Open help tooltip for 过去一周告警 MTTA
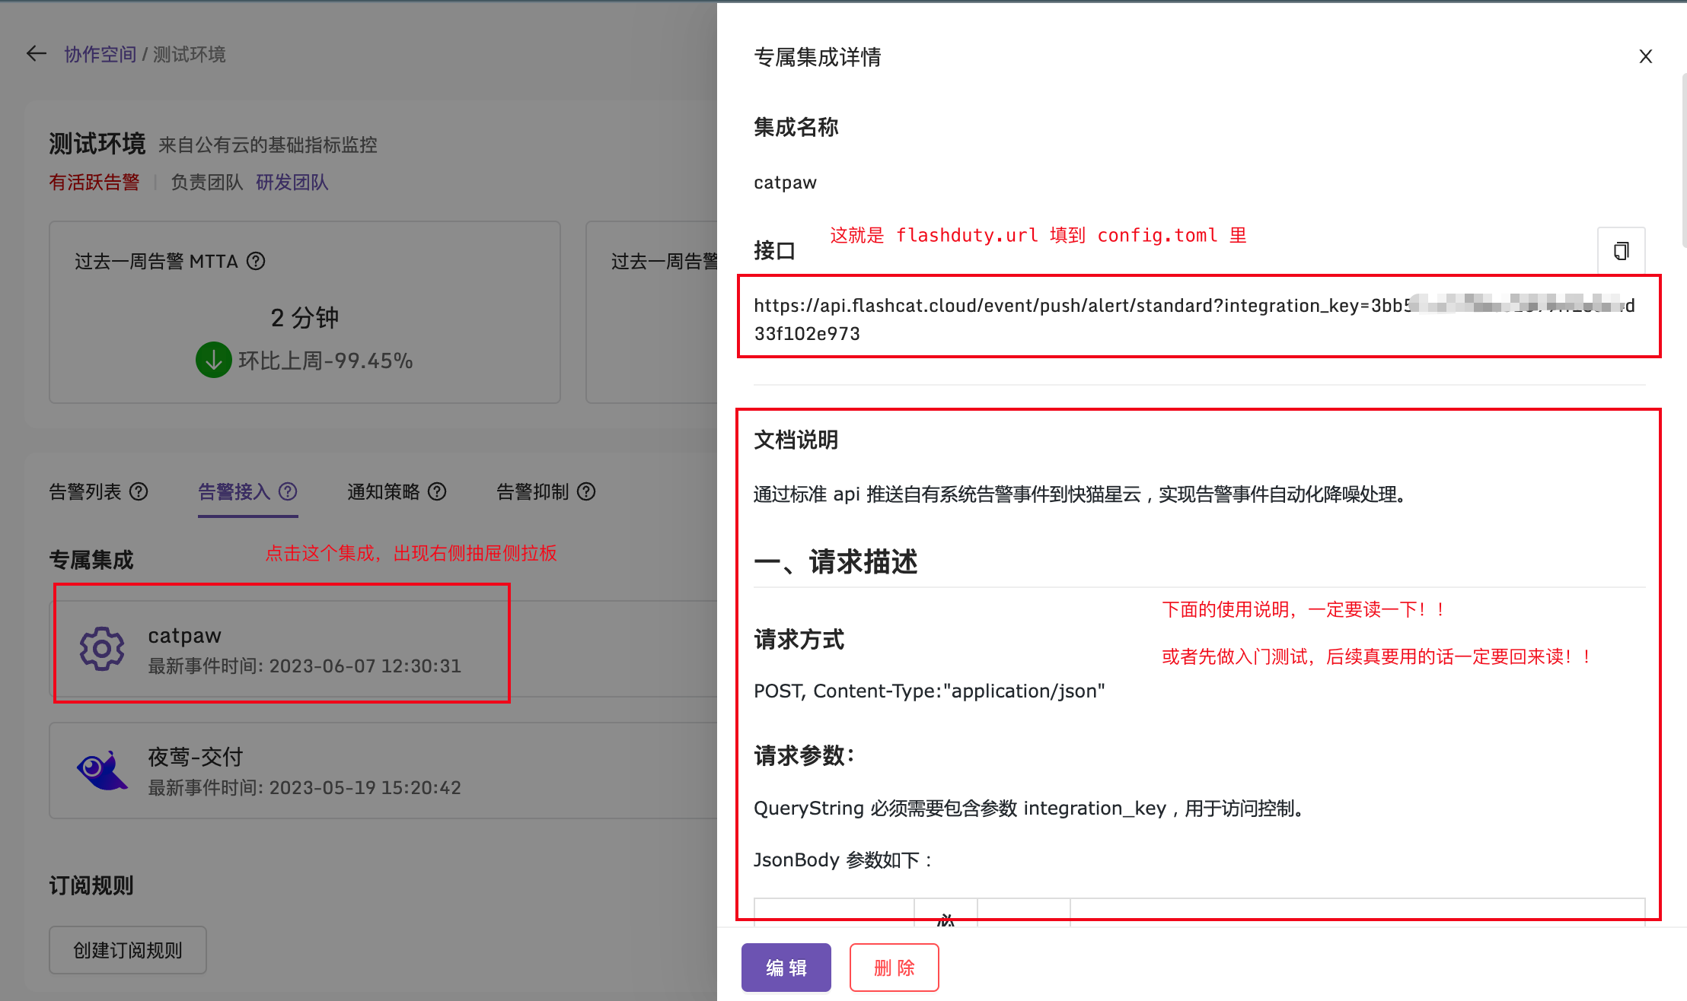1687x1001 pixels. [x=257, y=261]
